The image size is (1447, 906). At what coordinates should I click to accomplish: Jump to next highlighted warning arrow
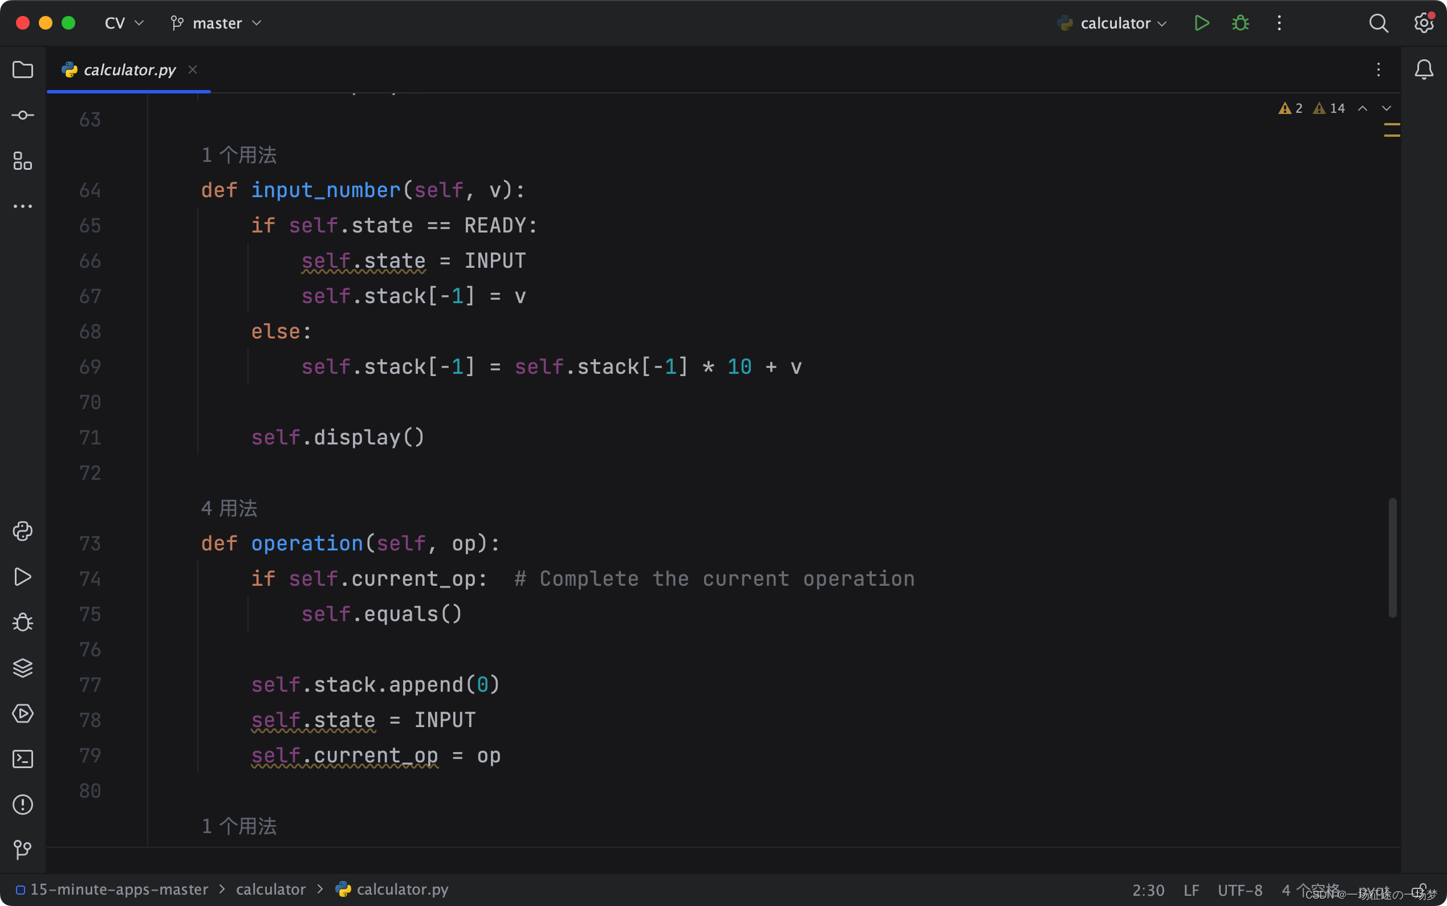click(1386, 108)
